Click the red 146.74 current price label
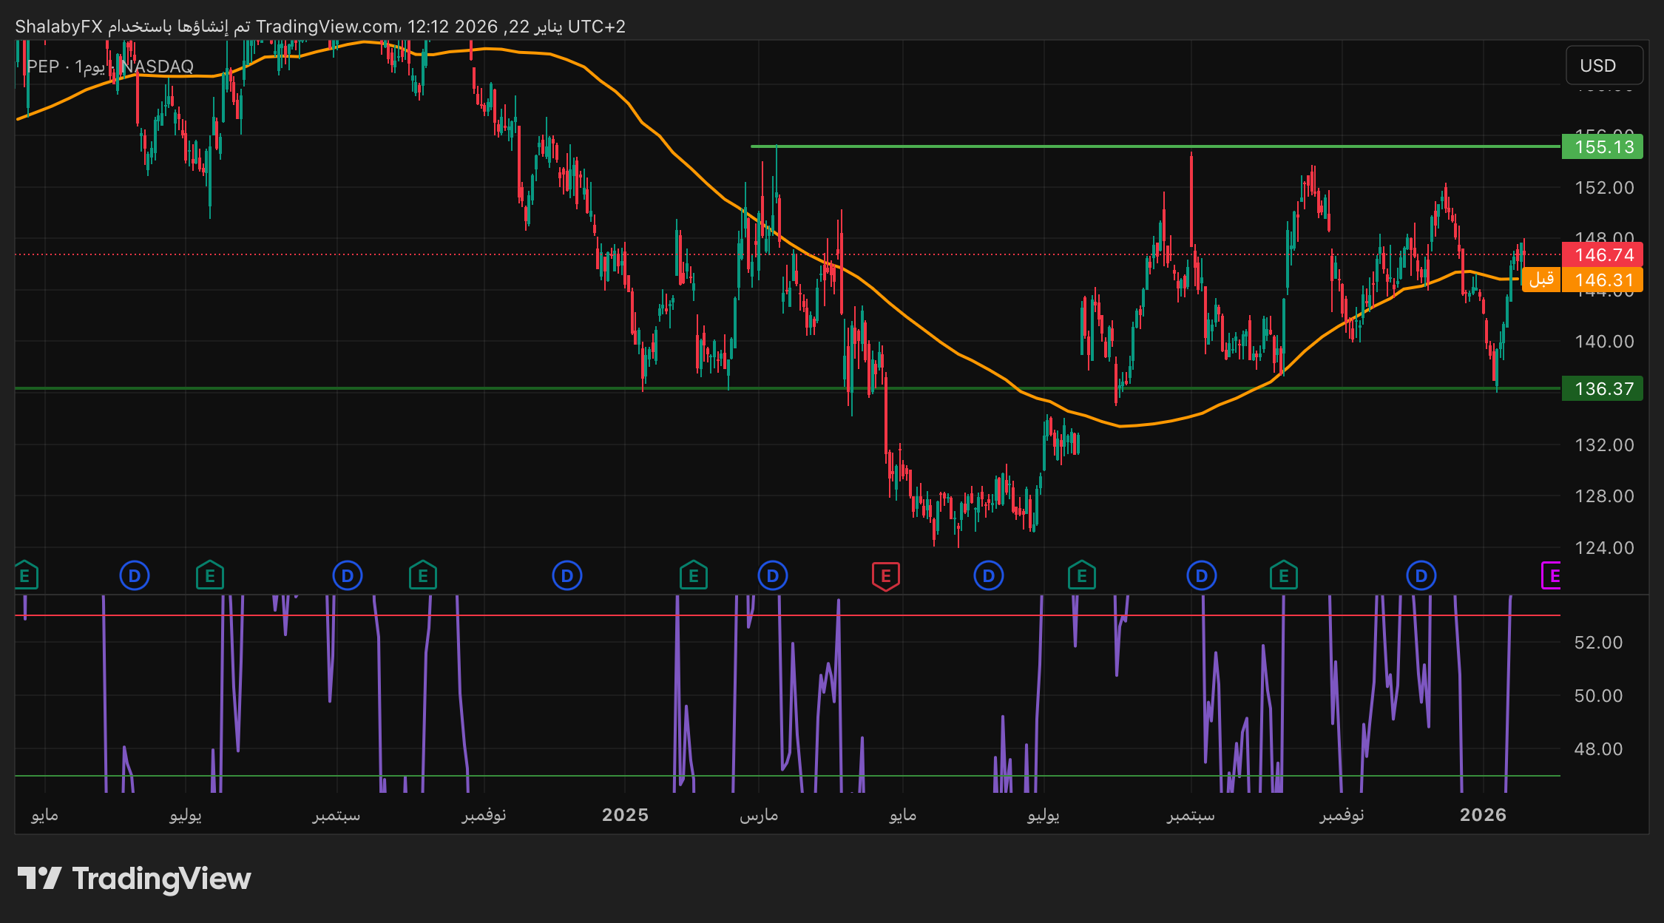The width and height of the screenshot is (1664, 923). 1602,255
